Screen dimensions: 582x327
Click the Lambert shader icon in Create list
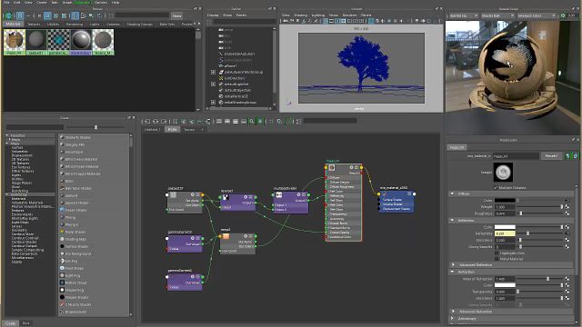(62, 195)
